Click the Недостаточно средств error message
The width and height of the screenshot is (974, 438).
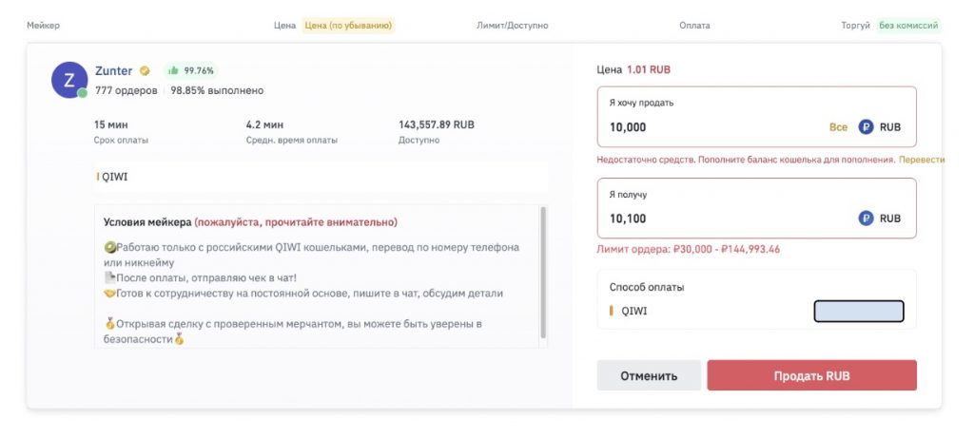tap(746, 160)
